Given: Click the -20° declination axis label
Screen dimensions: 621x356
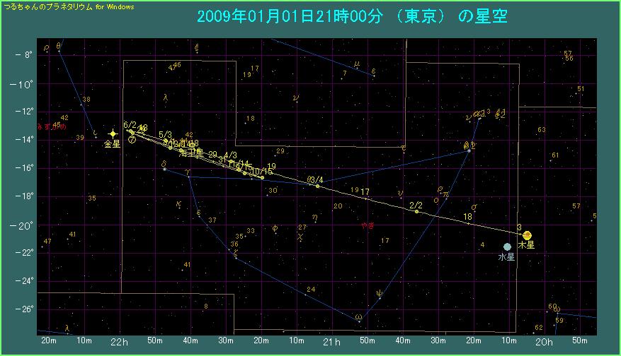Looking at the screenshot, I should pos(24,225).
